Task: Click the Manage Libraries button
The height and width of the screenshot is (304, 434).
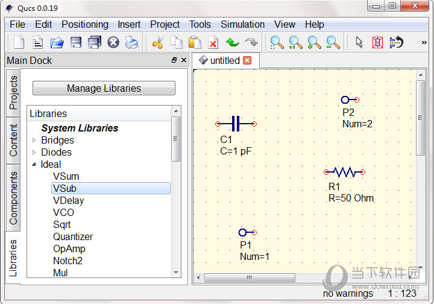Action: (104, 88)
